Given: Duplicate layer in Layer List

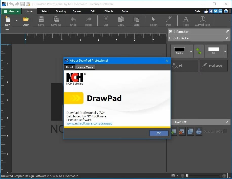Looking at the screenshot, I should (x=190, y=132).
